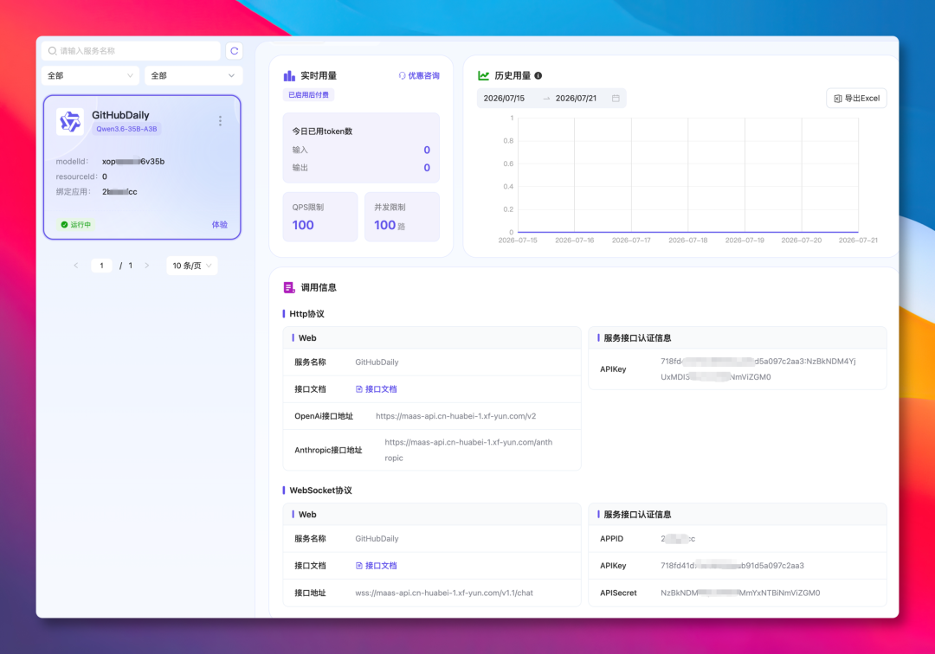Click the 实时用量 bar chart icon
The width and height of the screenshot is (935, 654).
289,75
